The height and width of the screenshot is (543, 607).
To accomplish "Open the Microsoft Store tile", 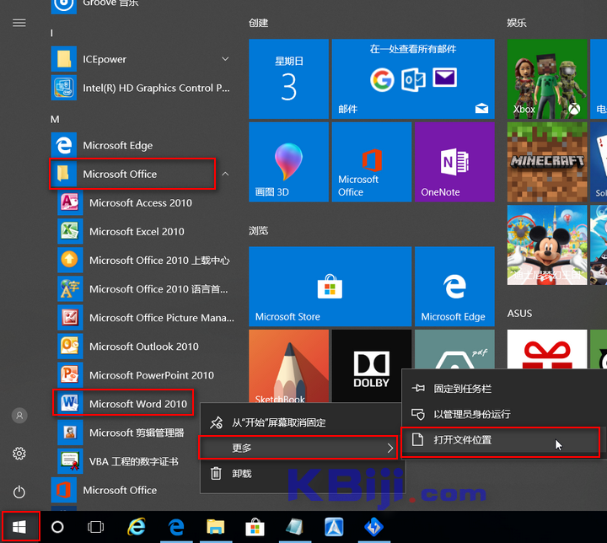I will [x=330, y=286].
